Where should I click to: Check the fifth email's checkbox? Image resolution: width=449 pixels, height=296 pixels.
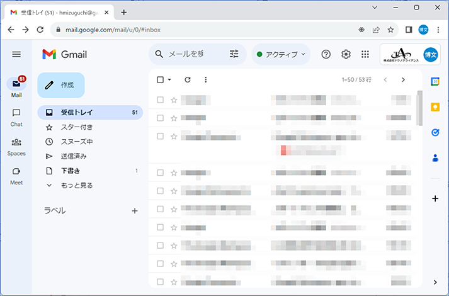tap(161, 191)
